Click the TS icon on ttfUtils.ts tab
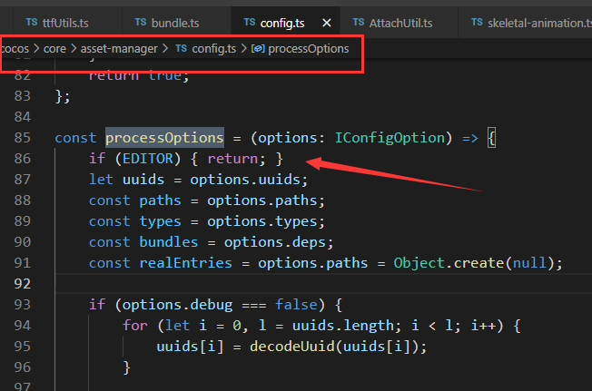 pyautogui.click(x=32, y=21)
